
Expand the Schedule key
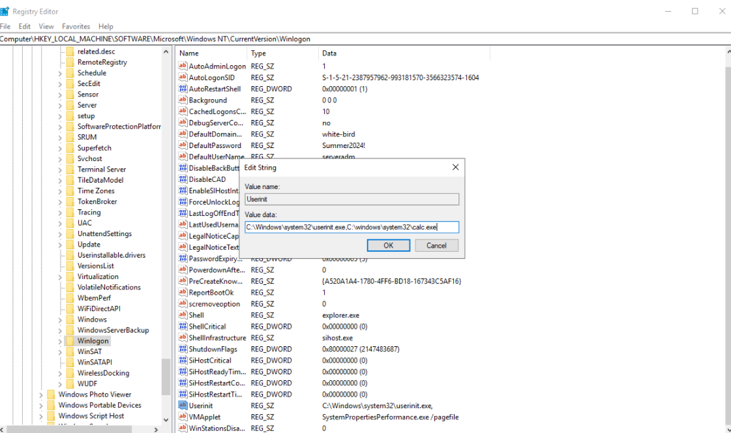click(x=60, y=73)
